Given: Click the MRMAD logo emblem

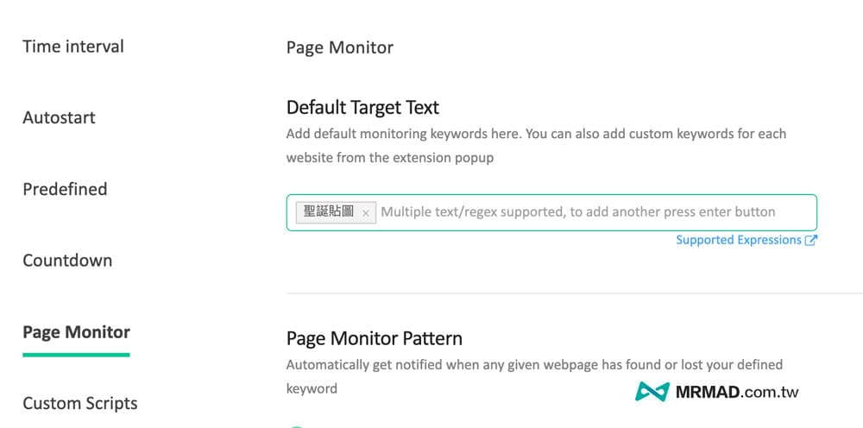Looking at the screenshot, I should click(652, 392).
